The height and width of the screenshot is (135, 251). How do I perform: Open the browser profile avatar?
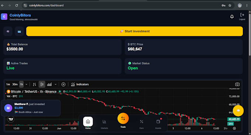click(240, 6)
